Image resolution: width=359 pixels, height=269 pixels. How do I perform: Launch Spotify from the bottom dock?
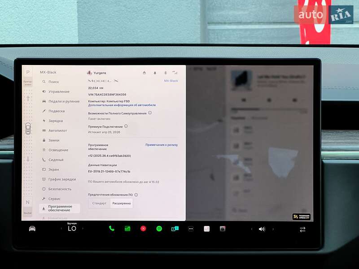coord(159,229)
